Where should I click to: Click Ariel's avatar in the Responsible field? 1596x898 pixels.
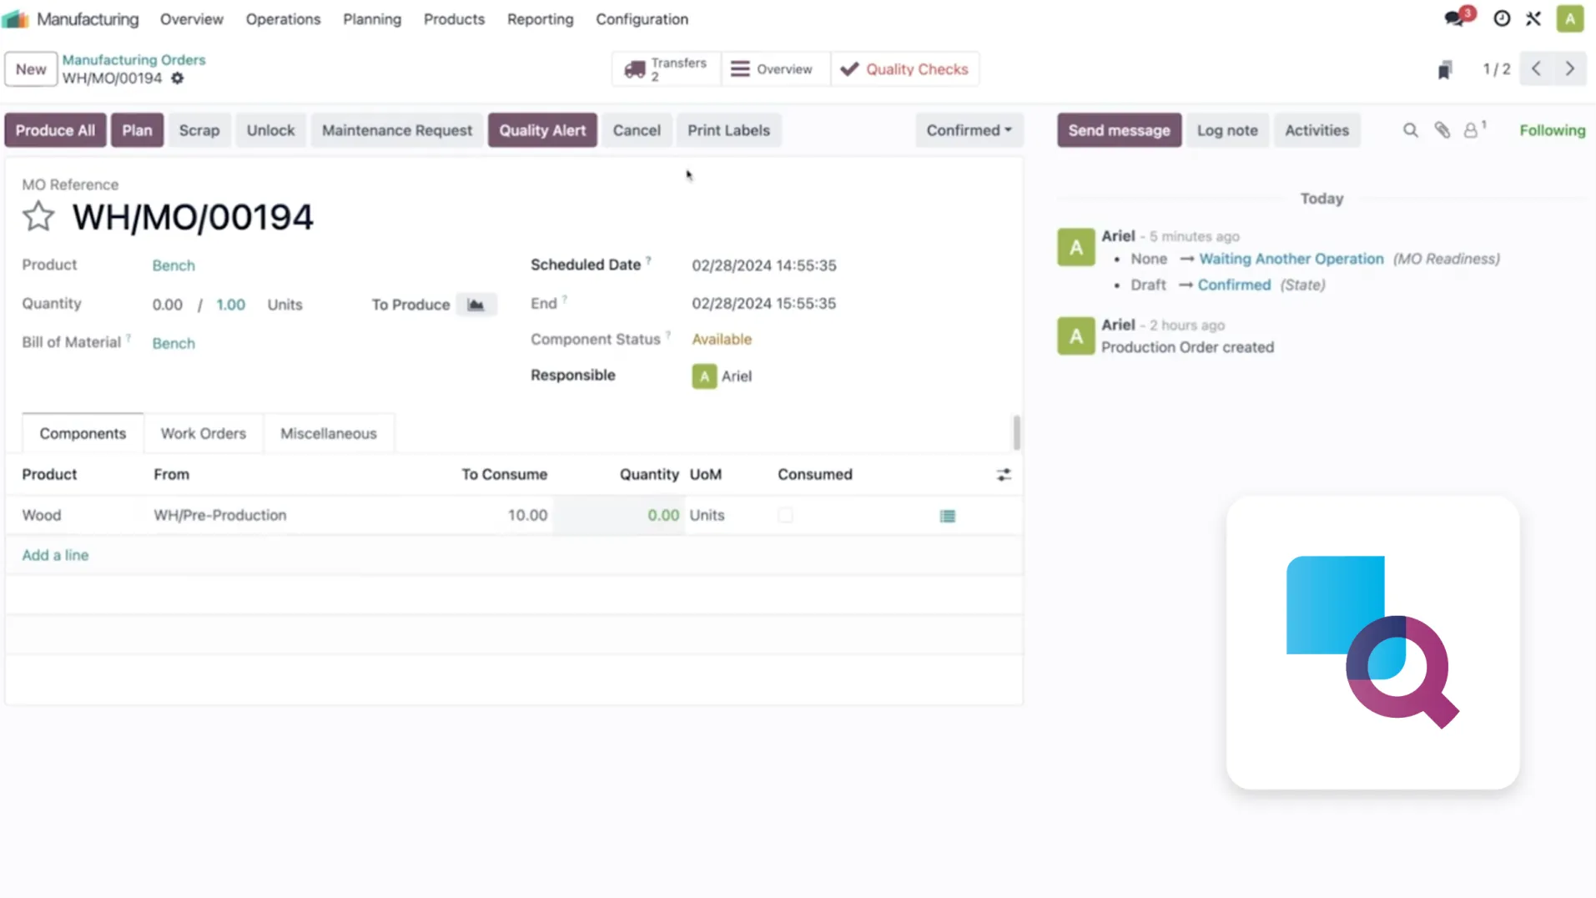tap(704, 376)
